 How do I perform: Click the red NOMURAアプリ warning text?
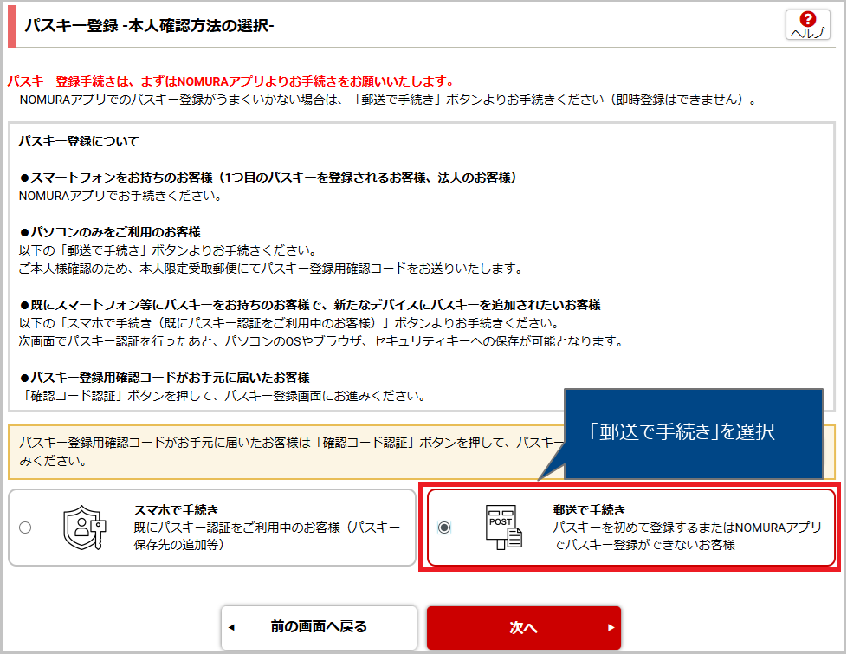(230, 81)
